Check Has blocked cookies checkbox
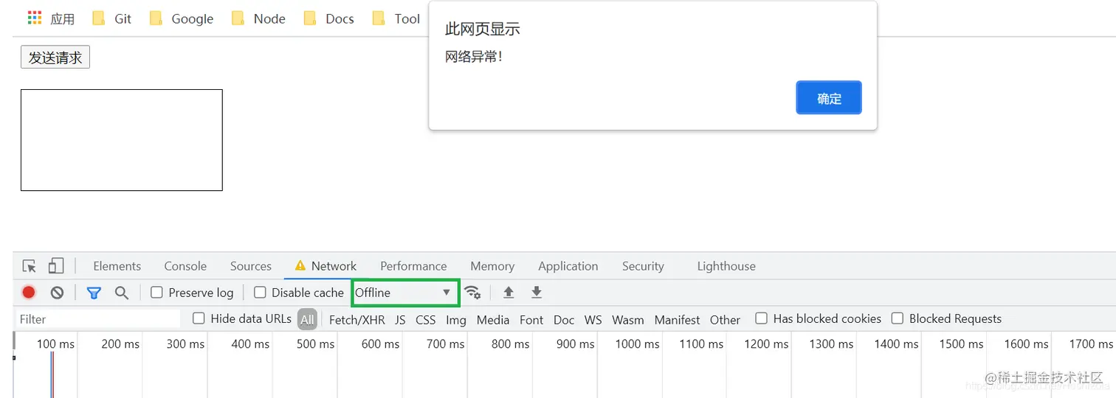 761,318
